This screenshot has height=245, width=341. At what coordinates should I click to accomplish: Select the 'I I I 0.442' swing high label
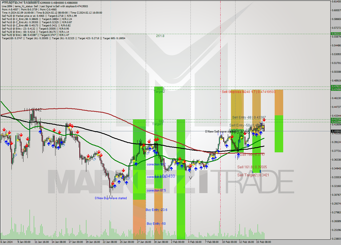point(33,110)
